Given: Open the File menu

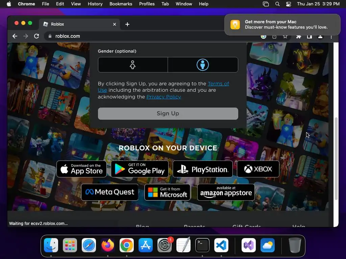Looking at the screenshot, I should pos(46,4).
